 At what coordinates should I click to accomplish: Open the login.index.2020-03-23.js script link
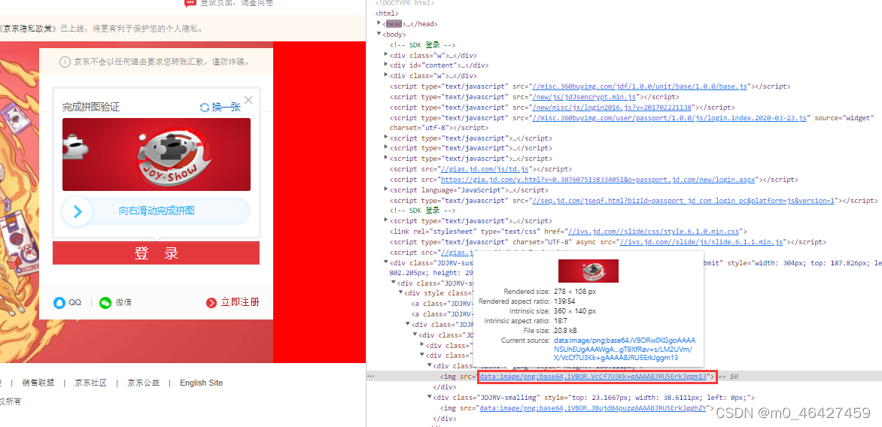point(670,117)
